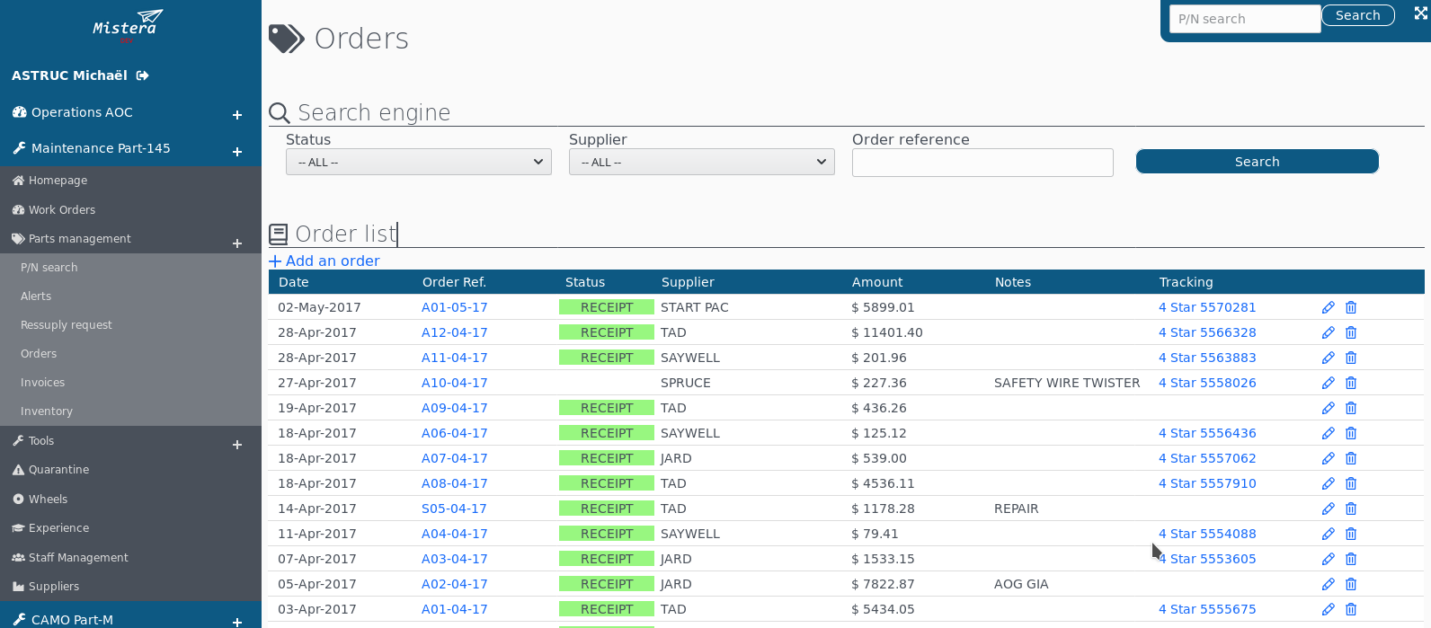Click supplier START PAC cell
The height and width of the screenshot is (628, 1431).
pos(695,307)
